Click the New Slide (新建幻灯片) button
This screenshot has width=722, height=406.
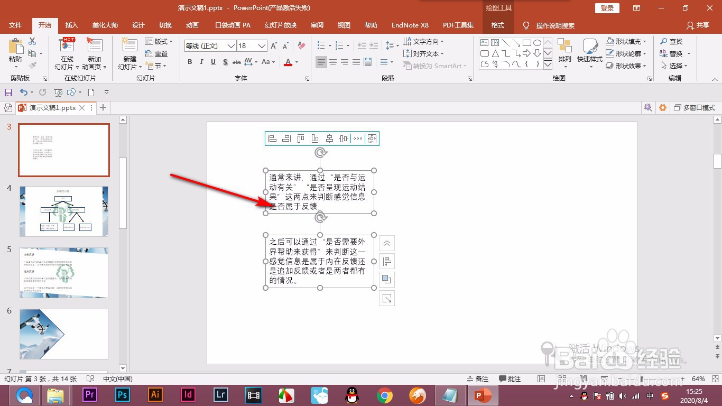pos(130,54)
